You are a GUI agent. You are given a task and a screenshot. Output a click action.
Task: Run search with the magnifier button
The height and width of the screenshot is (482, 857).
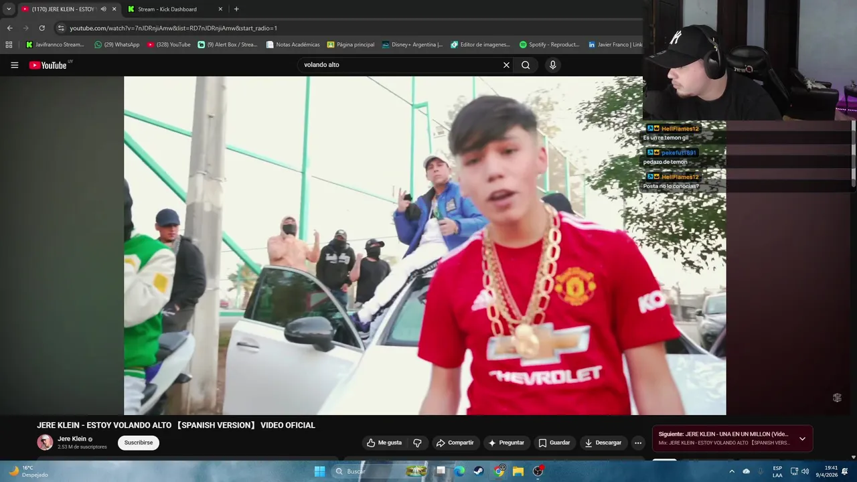(526, 65)
